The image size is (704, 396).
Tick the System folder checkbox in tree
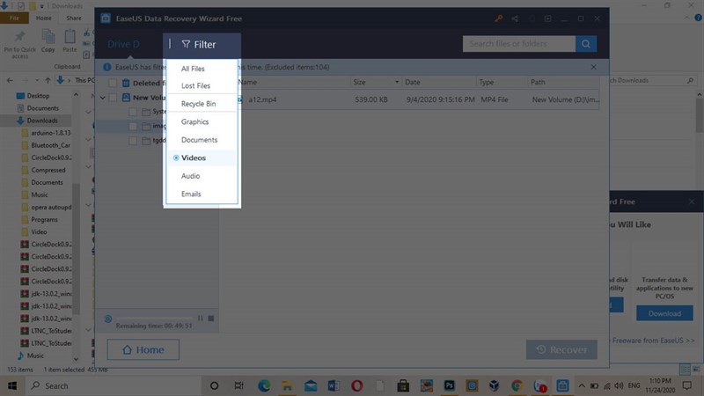(x=133, y=112)
